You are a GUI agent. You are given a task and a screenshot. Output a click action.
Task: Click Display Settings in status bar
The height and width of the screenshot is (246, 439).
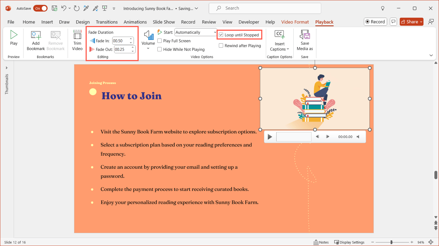tap(349, 242)
